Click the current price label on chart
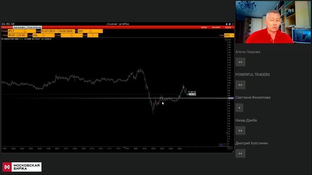312x175 pixels. click(x=192, y=94)
